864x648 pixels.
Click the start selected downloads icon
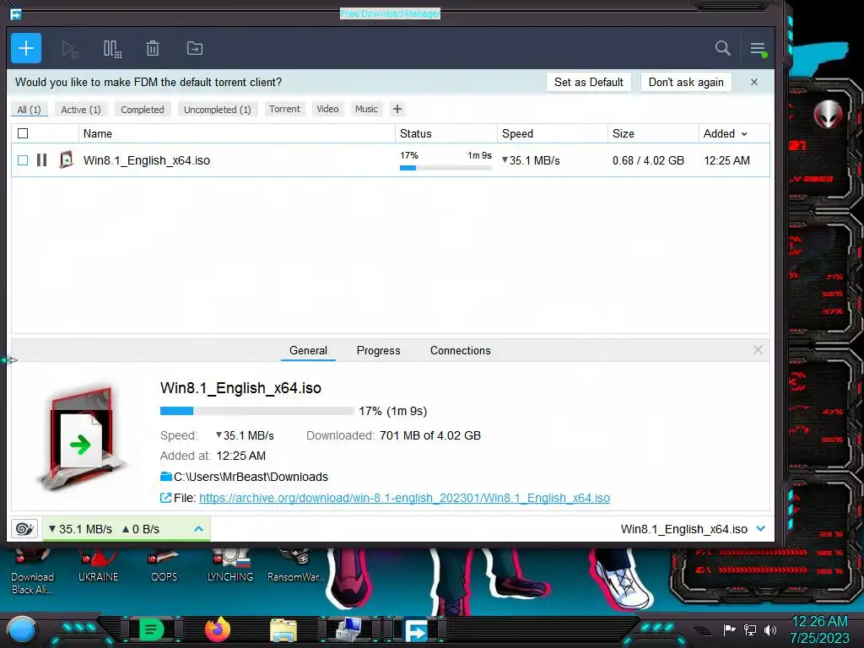(69, 49)
